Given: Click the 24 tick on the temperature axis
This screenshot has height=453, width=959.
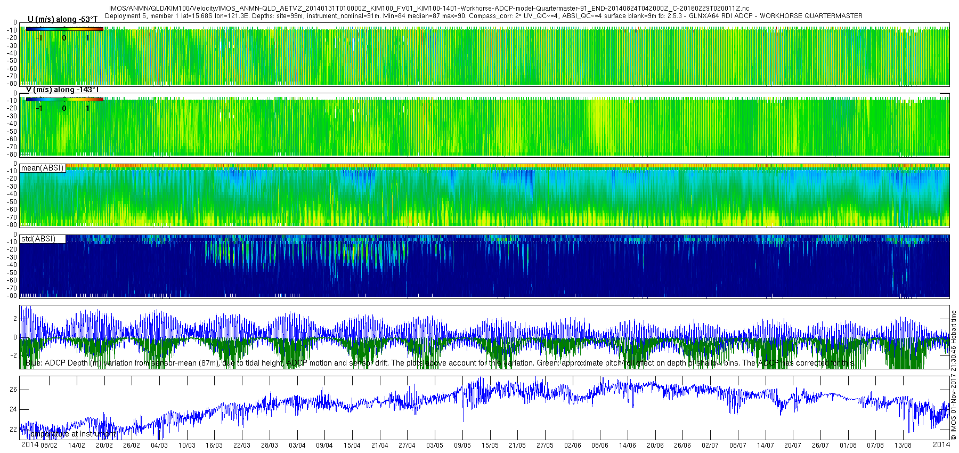Looking at the screenshot, I should [13, 409].
